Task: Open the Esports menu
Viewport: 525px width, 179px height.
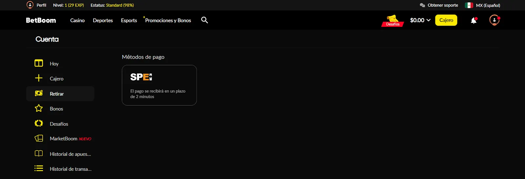Action: pos(129,20)
